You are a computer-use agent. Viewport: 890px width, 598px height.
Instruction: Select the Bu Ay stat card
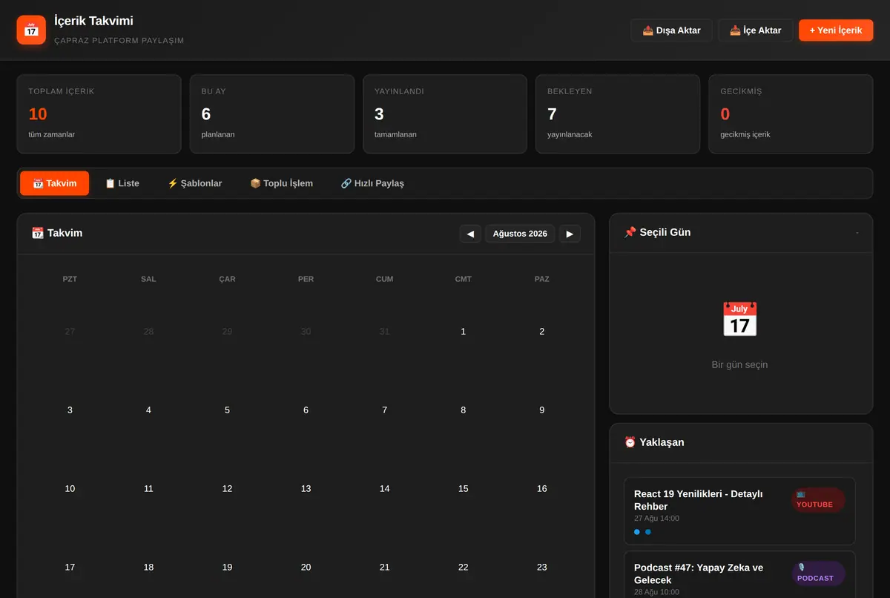click(x=271, y=114)
